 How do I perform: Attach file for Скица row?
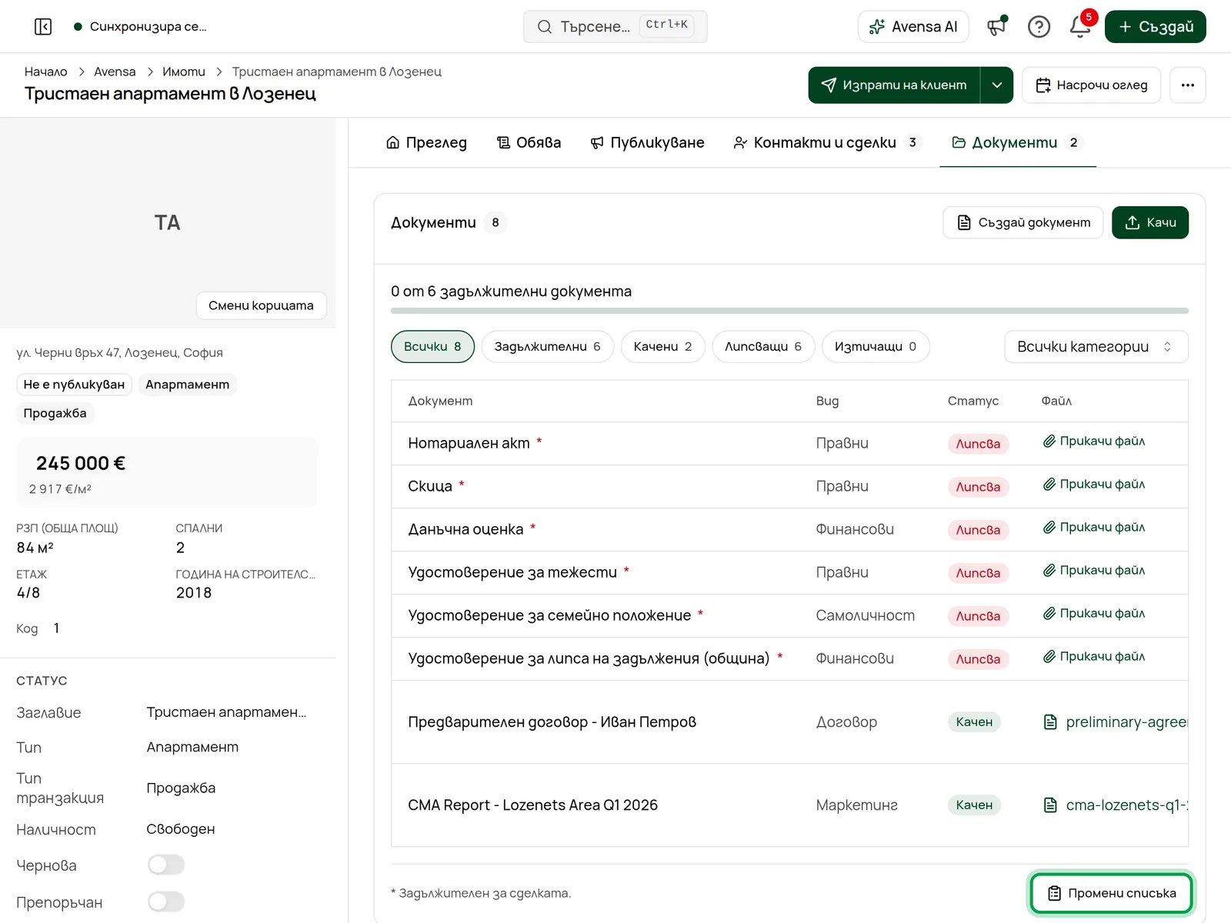click(1094, 485)
